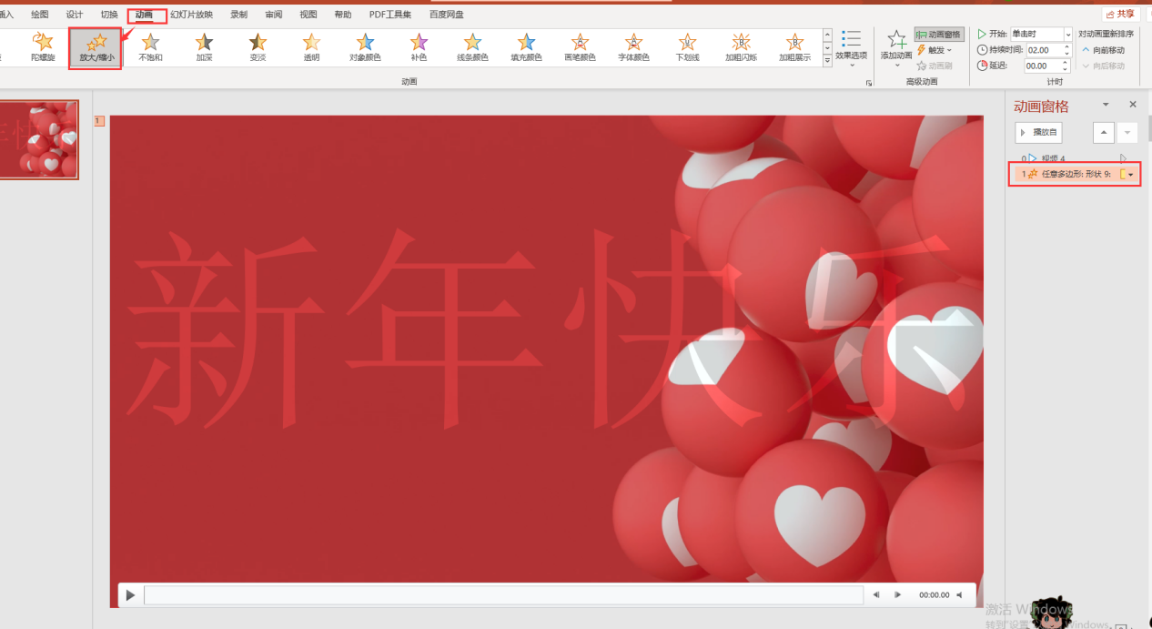Apply the 加粗闪烁 (Bold Flash) effect
1152x629 pixels.
[741, 47]
